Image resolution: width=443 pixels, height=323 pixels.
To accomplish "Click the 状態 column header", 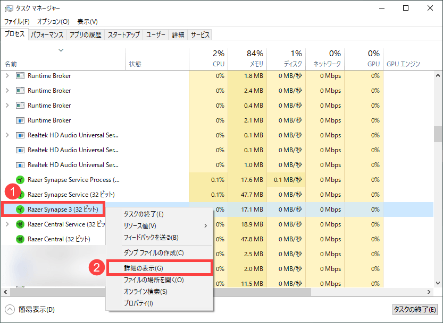I will point(157,59).
